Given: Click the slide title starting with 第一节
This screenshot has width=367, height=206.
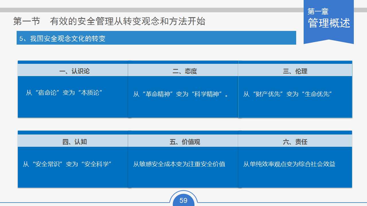Looking at the screenshot, I should [109, 21].
